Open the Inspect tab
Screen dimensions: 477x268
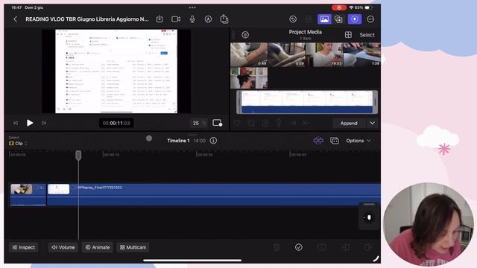point(24,247)
